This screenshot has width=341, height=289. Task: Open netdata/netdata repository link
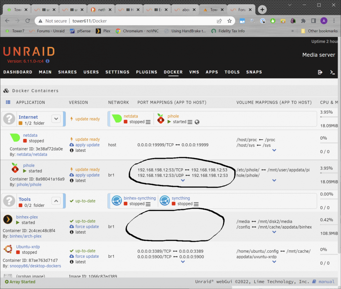pos(32,155)
